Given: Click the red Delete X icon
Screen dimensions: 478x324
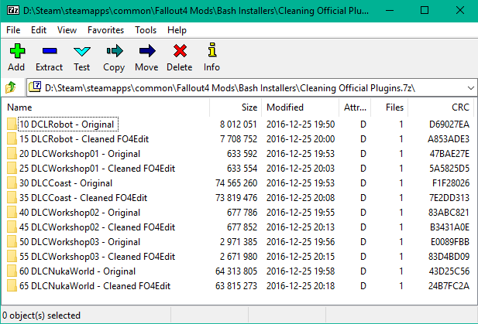Looking at the screenshot, I should pyautogui.click(x=180, y=51).
